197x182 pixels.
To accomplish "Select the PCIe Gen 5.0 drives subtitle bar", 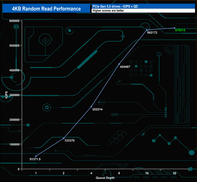I will point(142,6).
